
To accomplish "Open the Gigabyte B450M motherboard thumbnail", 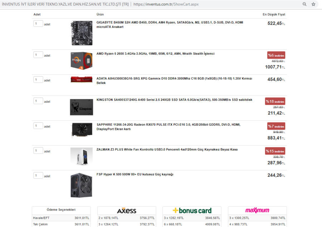I will (x=82, y=33).
